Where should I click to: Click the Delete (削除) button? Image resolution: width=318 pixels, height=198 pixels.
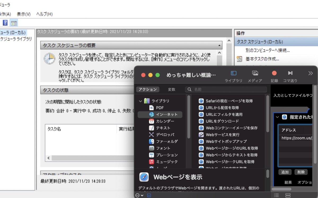point(301,172)
